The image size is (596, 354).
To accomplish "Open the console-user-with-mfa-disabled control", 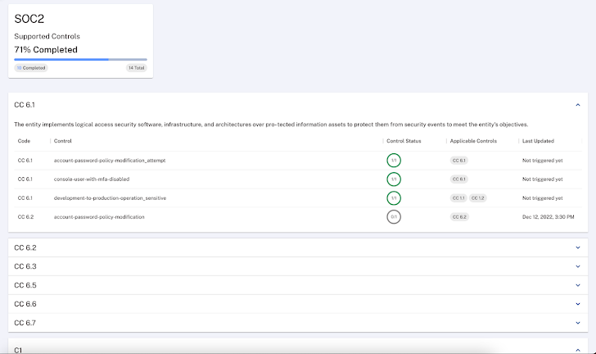I will click(92, 179).
